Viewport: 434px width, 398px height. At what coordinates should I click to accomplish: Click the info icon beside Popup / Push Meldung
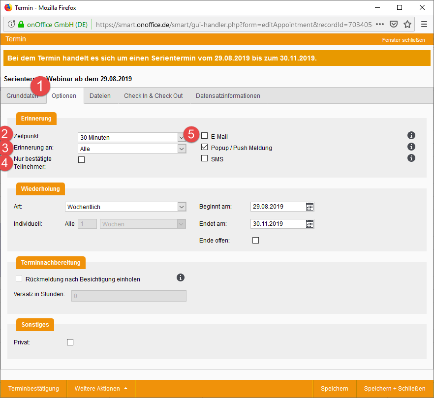click(411, 147)
